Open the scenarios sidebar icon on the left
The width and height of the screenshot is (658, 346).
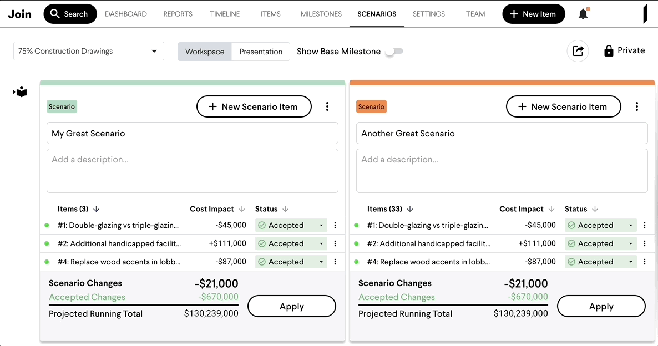pyautogui.click(x=20, y=91)
